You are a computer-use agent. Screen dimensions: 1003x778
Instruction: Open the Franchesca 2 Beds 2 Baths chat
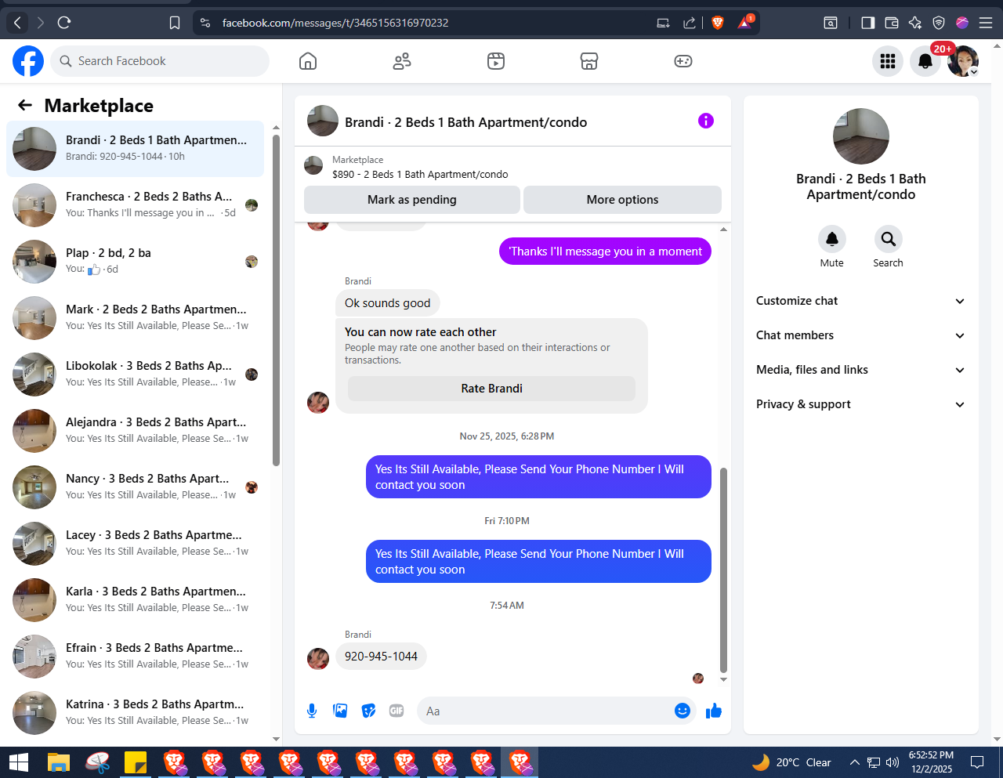(x=135, y=205)
